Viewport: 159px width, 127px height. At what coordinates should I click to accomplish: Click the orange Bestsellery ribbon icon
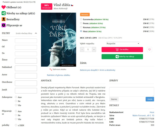(3, 19)
